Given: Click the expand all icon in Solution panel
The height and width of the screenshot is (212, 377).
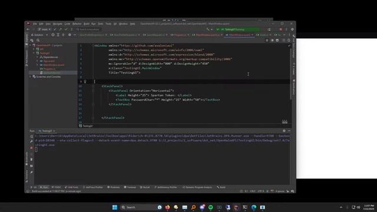Looking at the screenshot, I should [x=58, y=35].
